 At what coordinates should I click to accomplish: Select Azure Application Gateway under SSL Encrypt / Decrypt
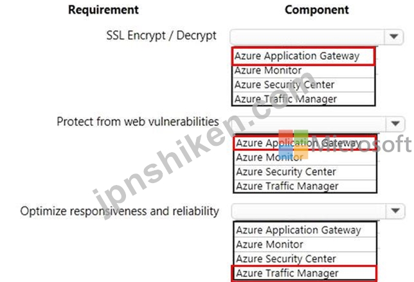pyautogui.click(x=303, y=56)
